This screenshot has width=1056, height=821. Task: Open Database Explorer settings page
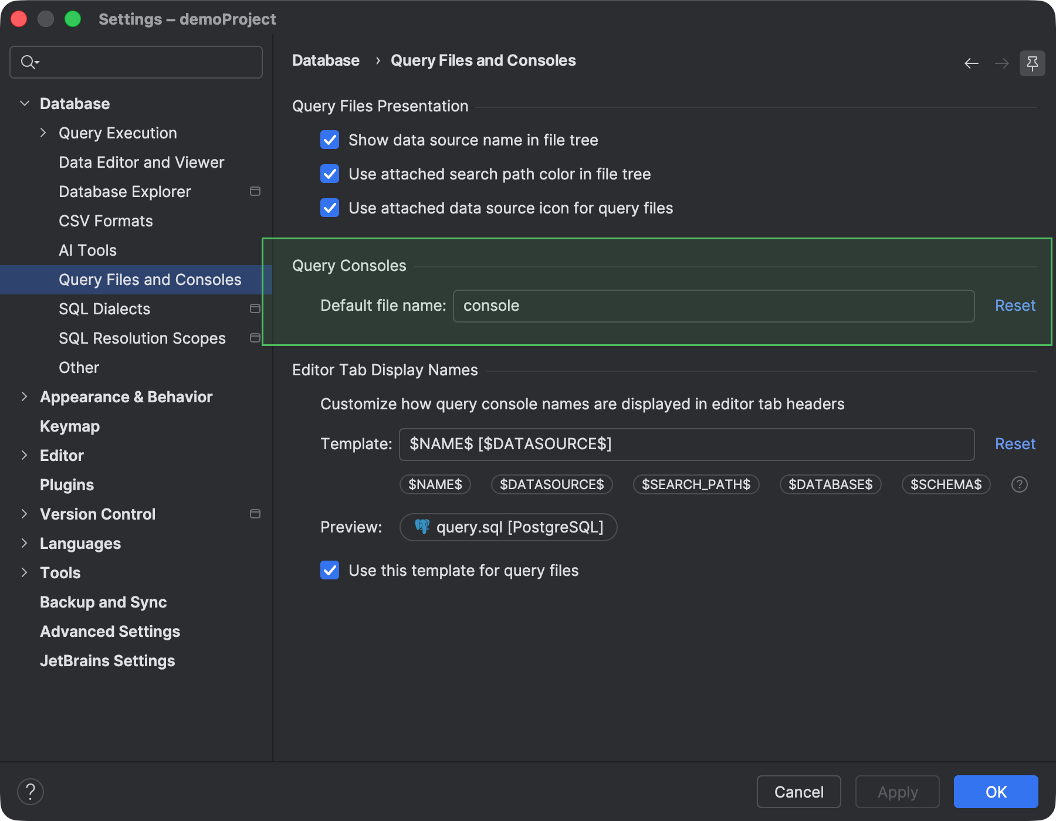(125, 192)
